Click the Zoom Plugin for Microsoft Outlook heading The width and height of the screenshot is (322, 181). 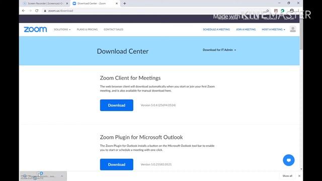click(141, 137)
